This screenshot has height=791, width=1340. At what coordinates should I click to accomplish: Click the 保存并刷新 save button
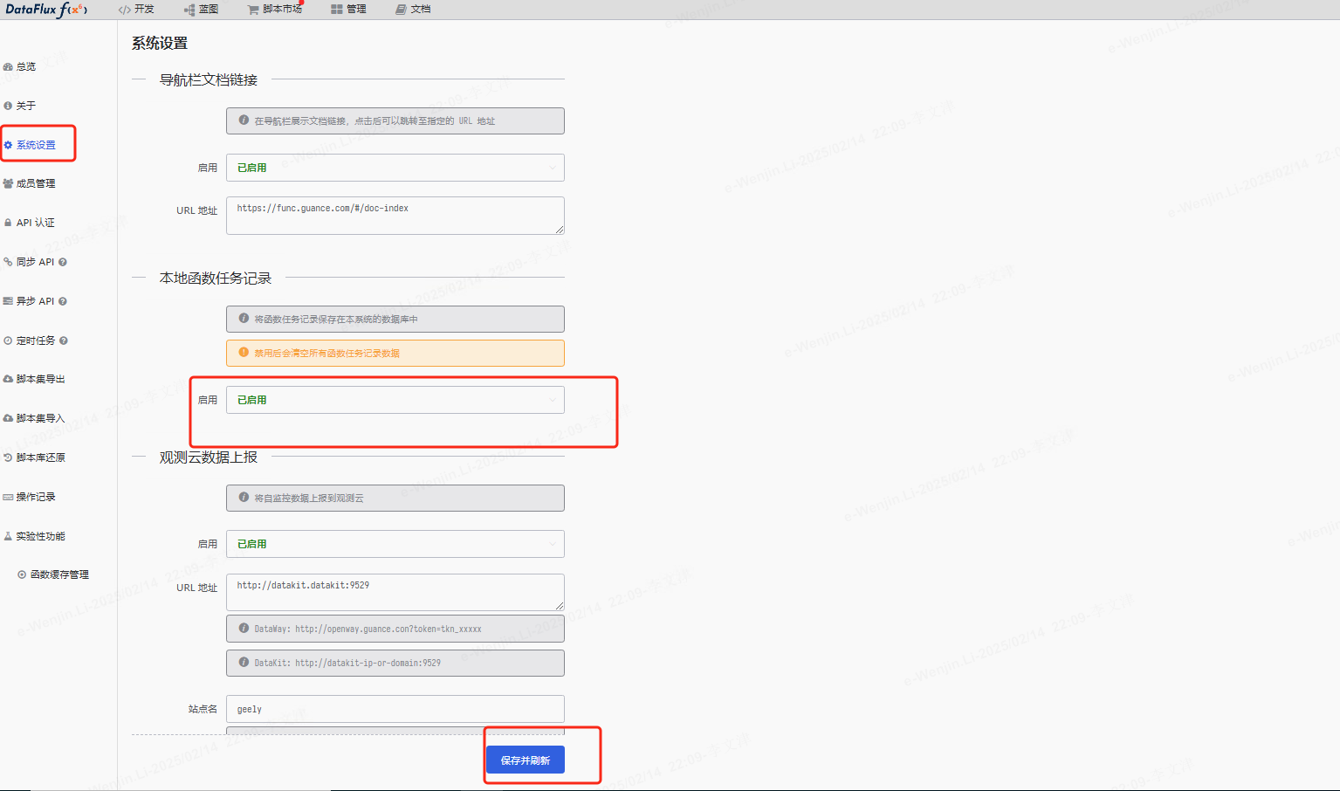click(525, 760)
